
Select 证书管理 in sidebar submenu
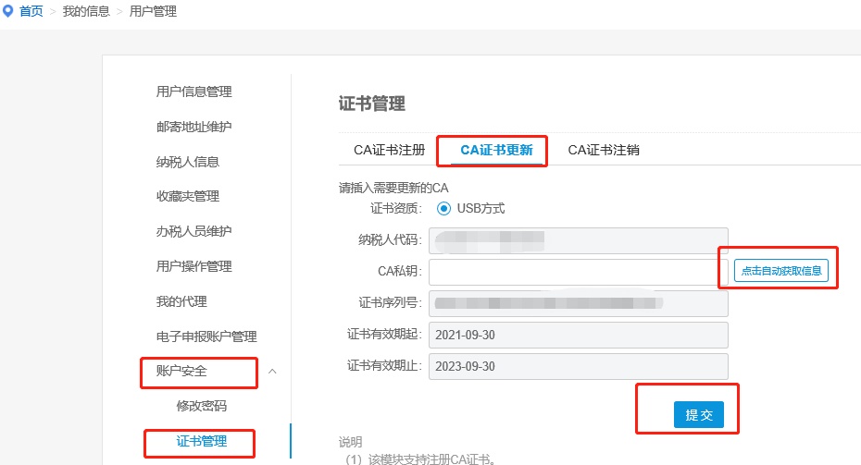coord(202,441)
